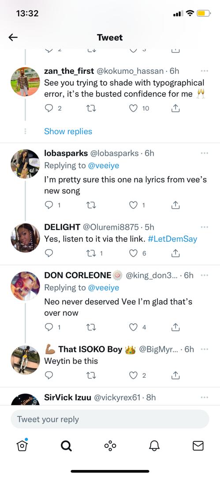This screenshot has width=220, height=477.
Task: Share That ISOKO Boy's tweet
Action: [x=175, y=376]
